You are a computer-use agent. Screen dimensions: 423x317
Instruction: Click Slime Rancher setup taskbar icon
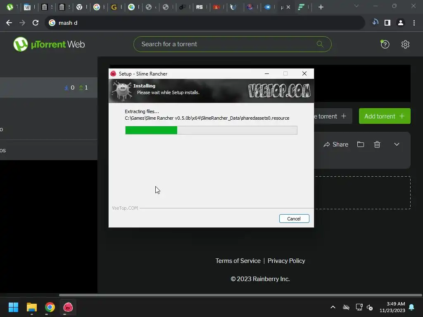coord(68,307)
